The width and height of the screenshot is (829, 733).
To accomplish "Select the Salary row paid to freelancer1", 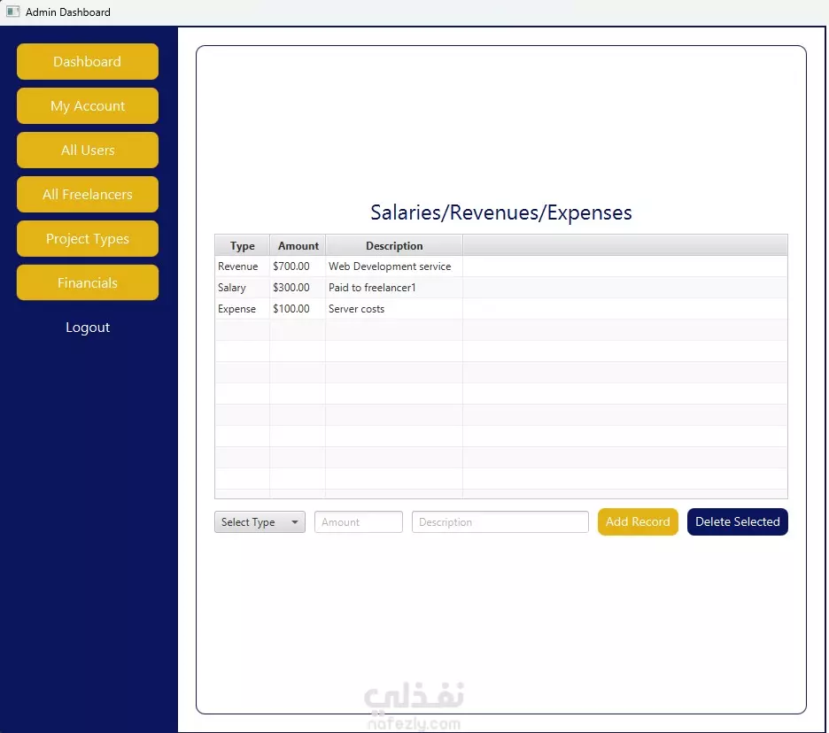I will tap(500, 288).
